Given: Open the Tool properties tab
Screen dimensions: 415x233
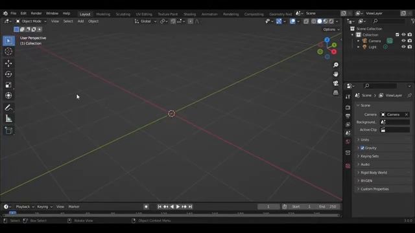Looking at the screenshot, I should [x=348, y=96].
